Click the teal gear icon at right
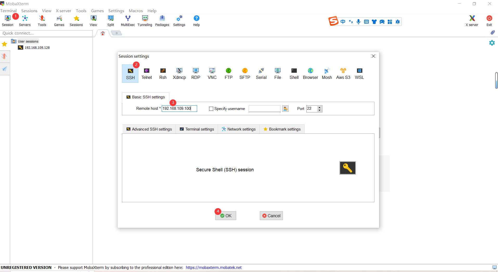Screen dimensions: 498x272 pyautogui.click(x=492, y=43)
